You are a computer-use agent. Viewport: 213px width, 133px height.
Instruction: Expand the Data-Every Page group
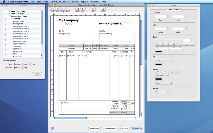10,11
